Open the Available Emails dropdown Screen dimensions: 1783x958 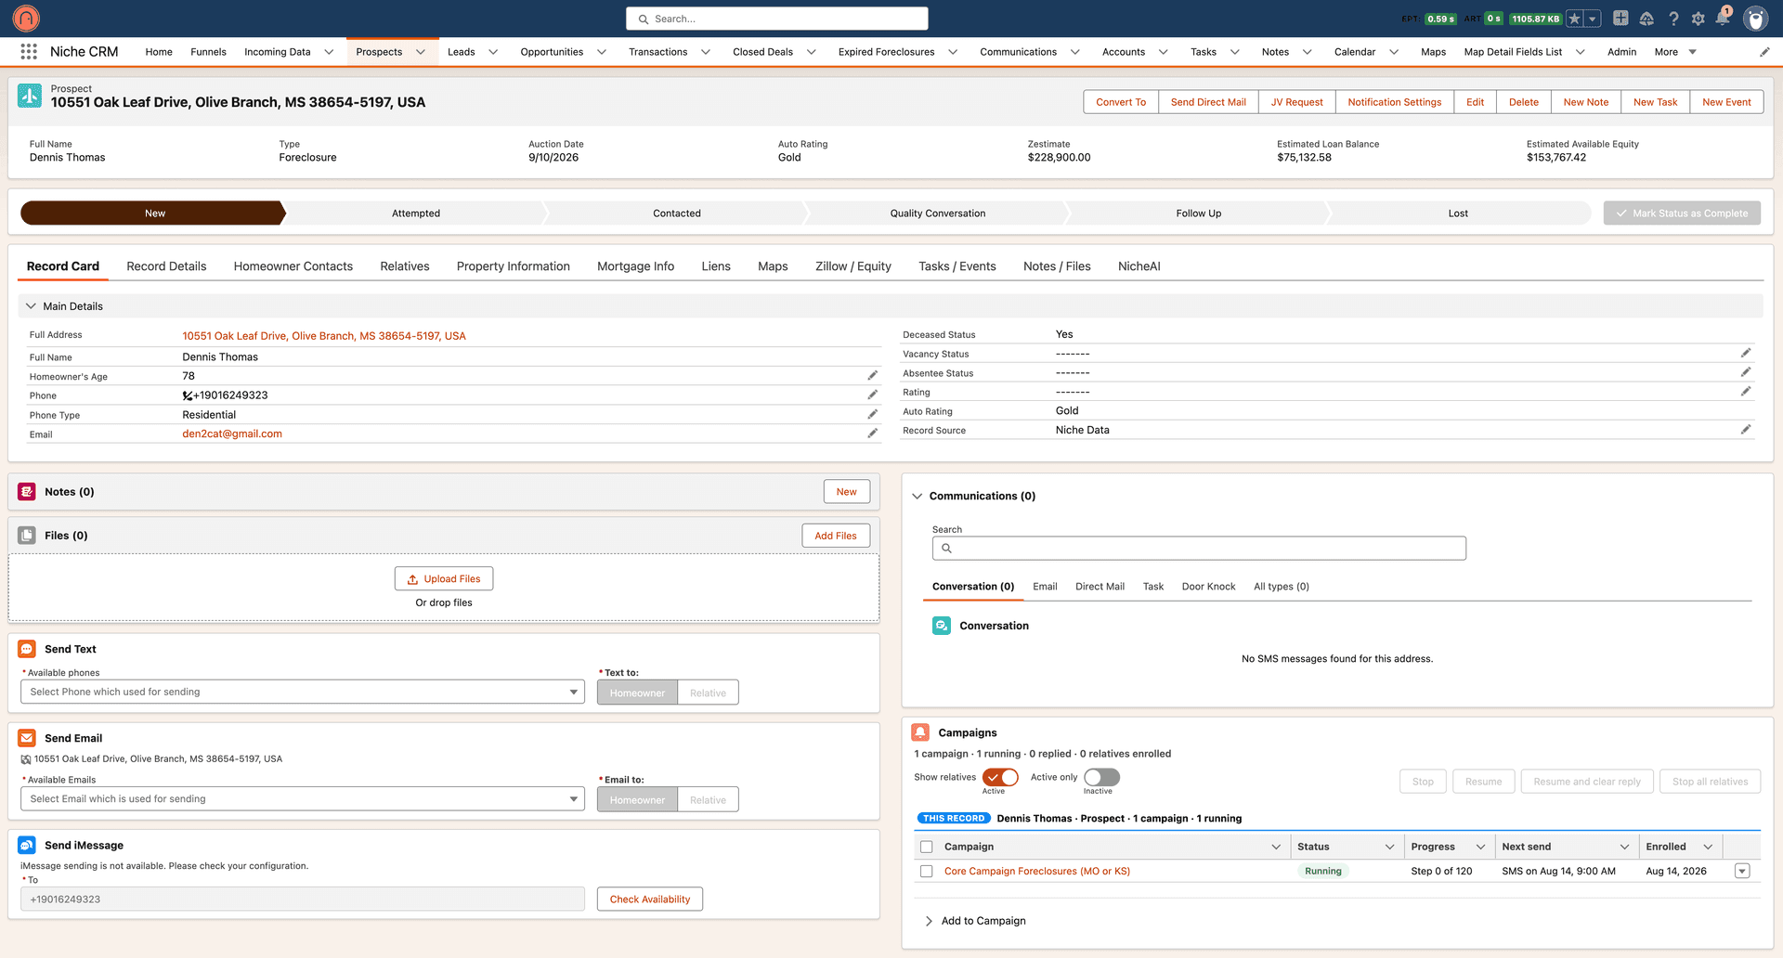[303, 799]
